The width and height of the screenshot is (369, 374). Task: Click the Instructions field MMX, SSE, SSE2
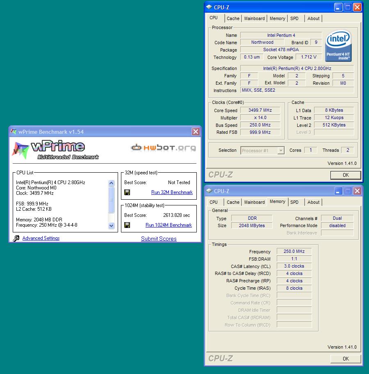point(297,90)
